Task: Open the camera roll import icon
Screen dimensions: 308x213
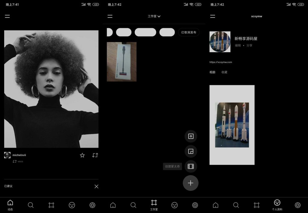Action: click(x=191, y=136)
